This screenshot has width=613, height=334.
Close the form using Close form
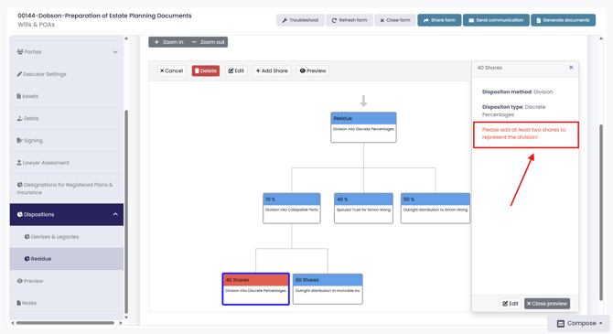[395, 20]
